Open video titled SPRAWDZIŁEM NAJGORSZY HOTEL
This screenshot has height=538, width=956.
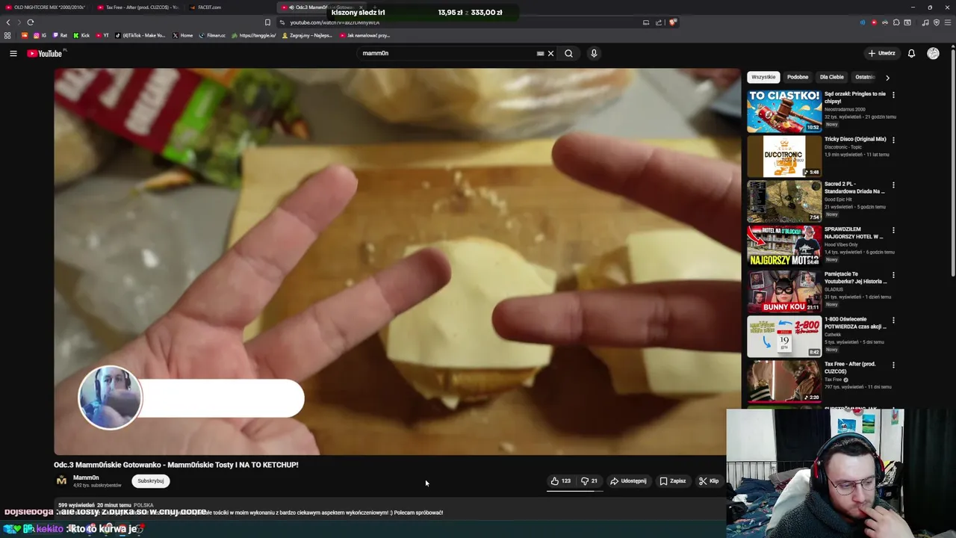[854, 233]
